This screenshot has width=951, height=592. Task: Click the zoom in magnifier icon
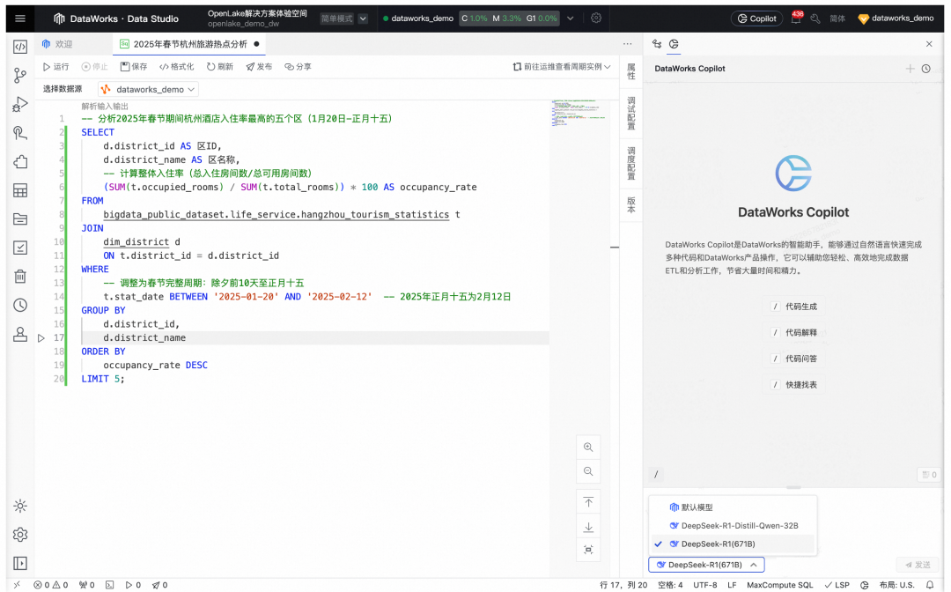588,448
